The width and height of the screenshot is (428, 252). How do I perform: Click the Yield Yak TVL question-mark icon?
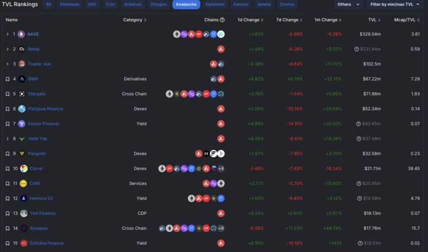tap(359, 139)
